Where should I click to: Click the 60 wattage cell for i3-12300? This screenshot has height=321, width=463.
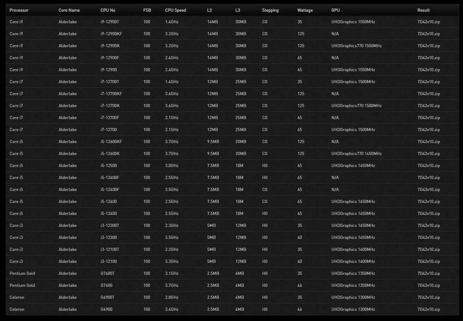point(300,237)
